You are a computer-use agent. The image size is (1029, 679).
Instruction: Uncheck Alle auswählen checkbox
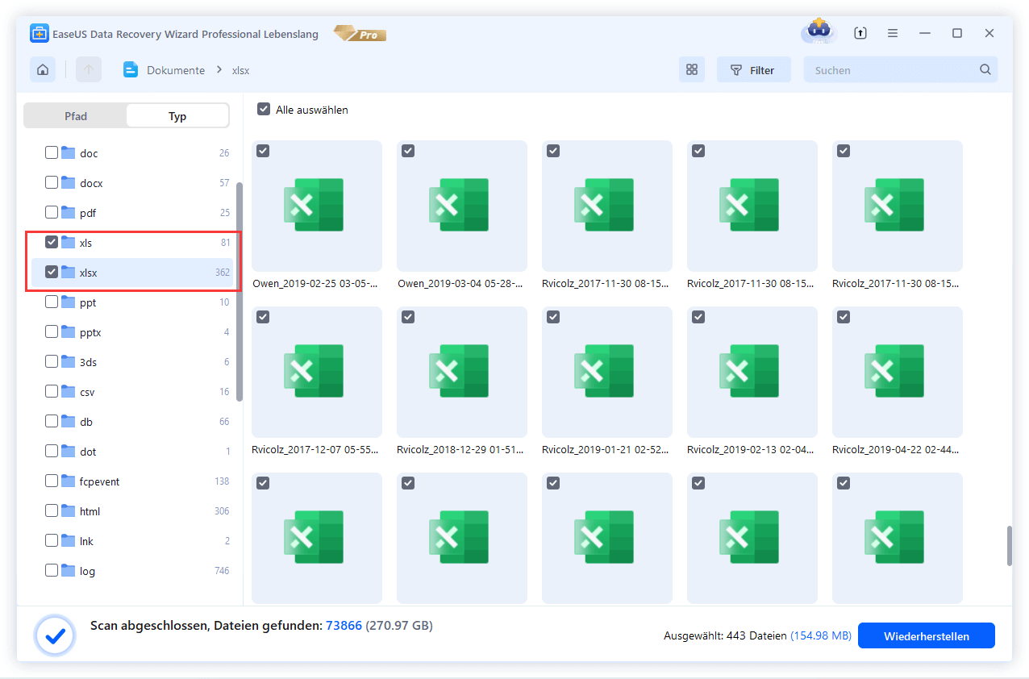[264, 109]
